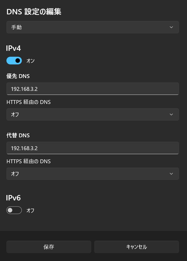Click the chevron in 代替 DNS's HTTPS dropdown
Image resolution: width=187 pixels, height=261 pixels.
pyautogui.click(x=171, y=174)
